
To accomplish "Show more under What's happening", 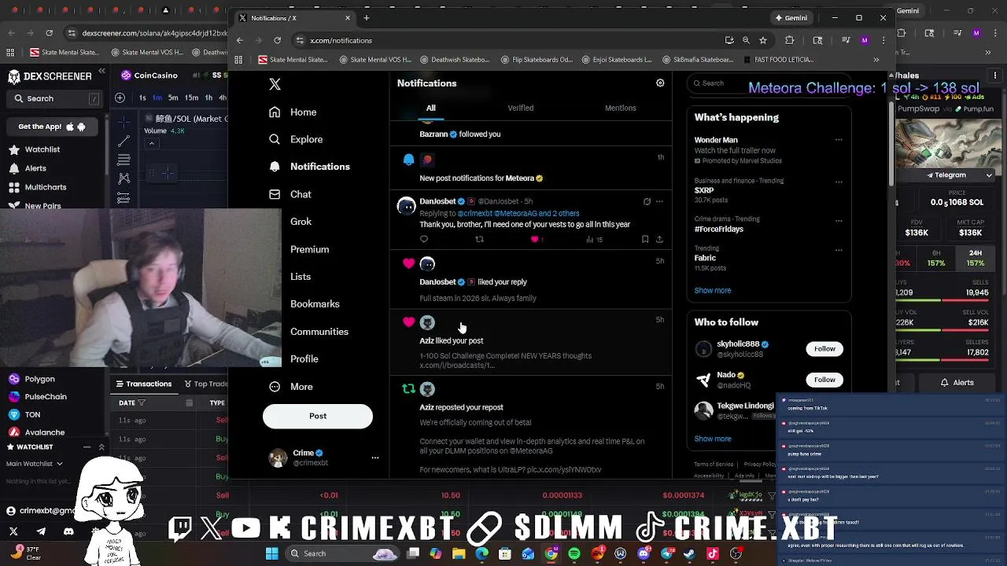I will pyautogui.click(x=712, y=290).
